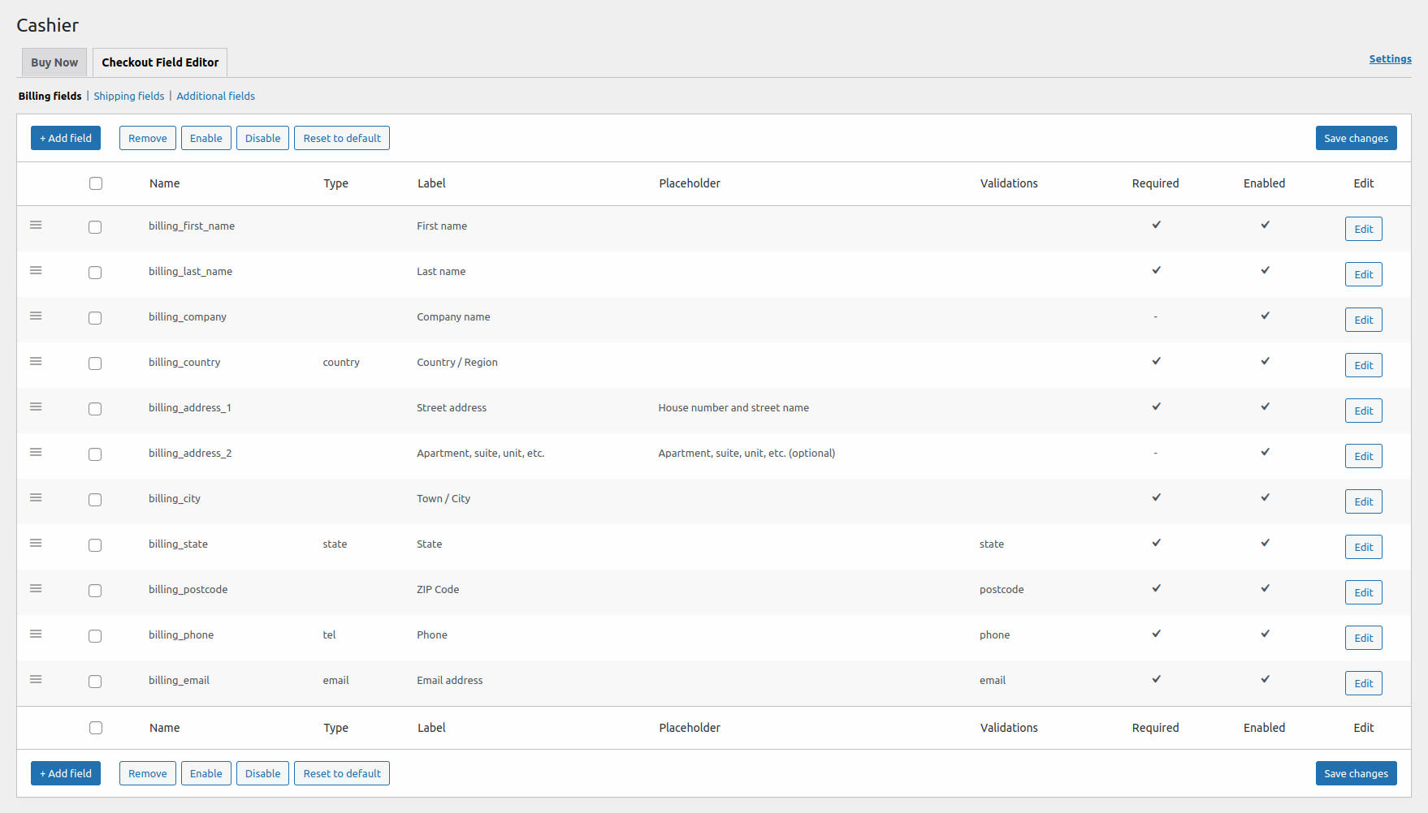Screen dimensions: 1428x813
Task: Switch to the Shipping fields tab
Action: 128,96
